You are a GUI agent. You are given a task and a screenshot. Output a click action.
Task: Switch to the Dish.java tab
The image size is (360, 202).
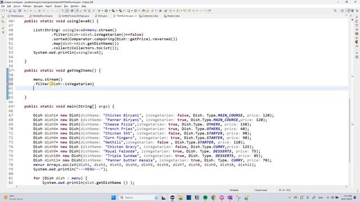(101, 16)
